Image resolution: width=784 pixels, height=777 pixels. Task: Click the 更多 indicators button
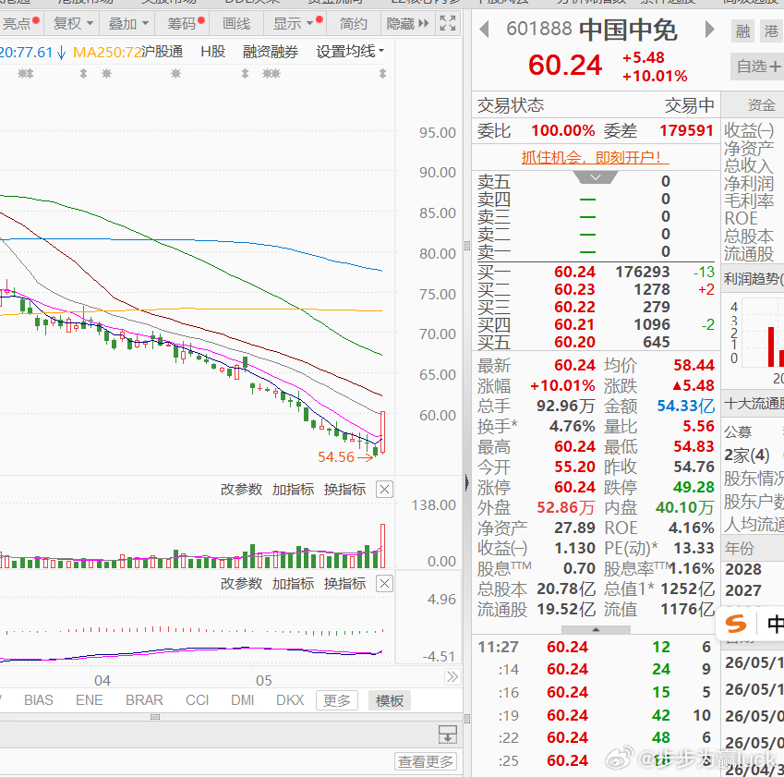pyautogui.click(x=337, y=700)
